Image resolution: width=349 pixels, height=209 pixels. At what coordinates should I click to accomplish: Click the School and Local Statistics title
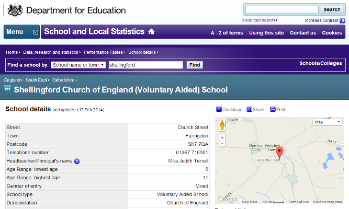click(x=94, y=31)
